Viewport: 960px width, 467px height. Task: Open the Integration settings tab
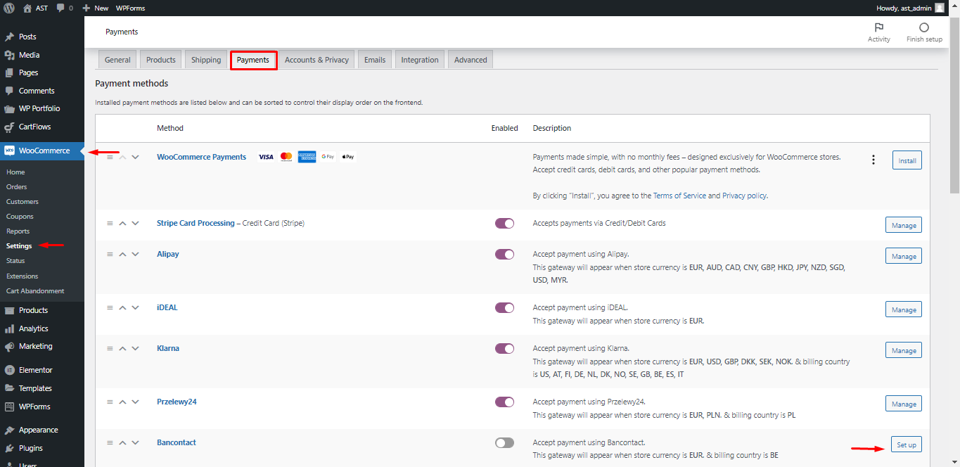pos(420,60)
